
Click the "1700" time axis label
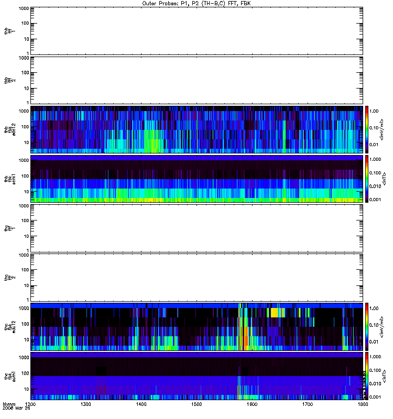tap(308, 404)
